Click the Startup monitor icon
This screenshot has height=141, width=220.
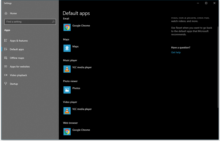click(x=5, y=84)
